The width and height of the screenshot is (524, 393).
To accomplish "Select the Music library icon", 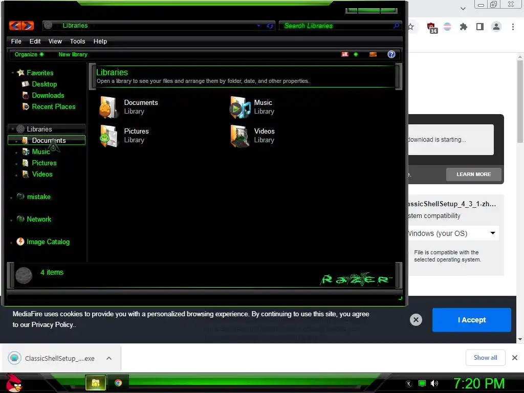I will (239, 107).
